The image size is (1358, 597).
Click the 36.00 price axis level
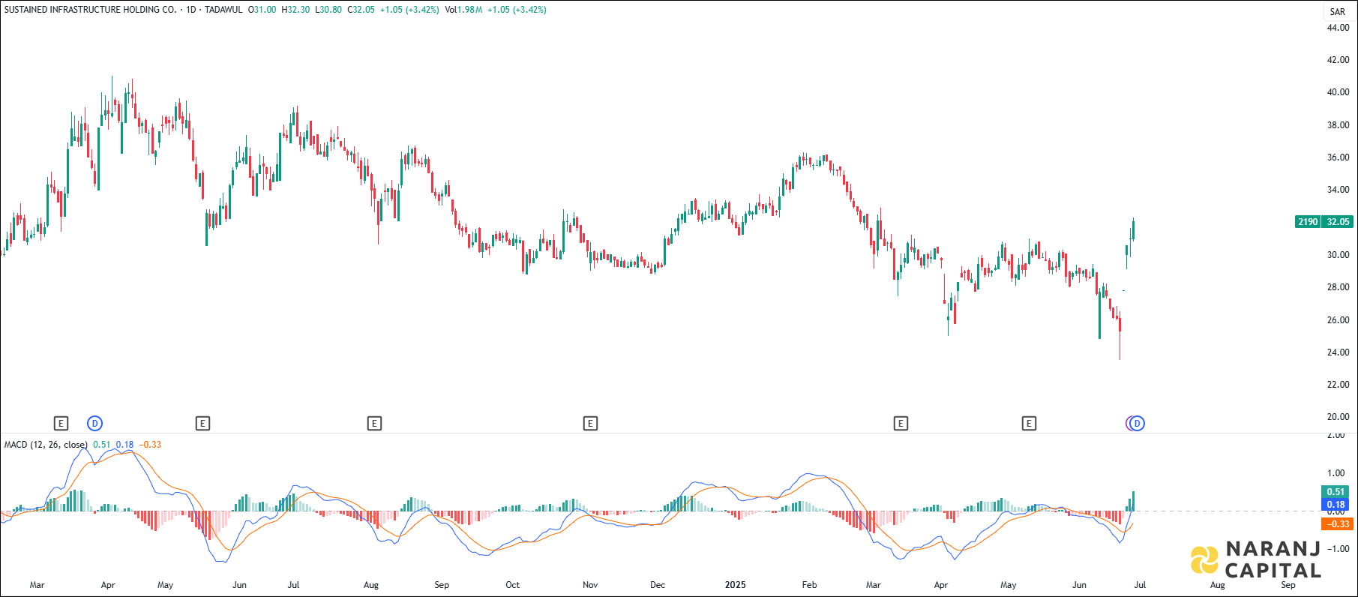[x=1338, y=157]
